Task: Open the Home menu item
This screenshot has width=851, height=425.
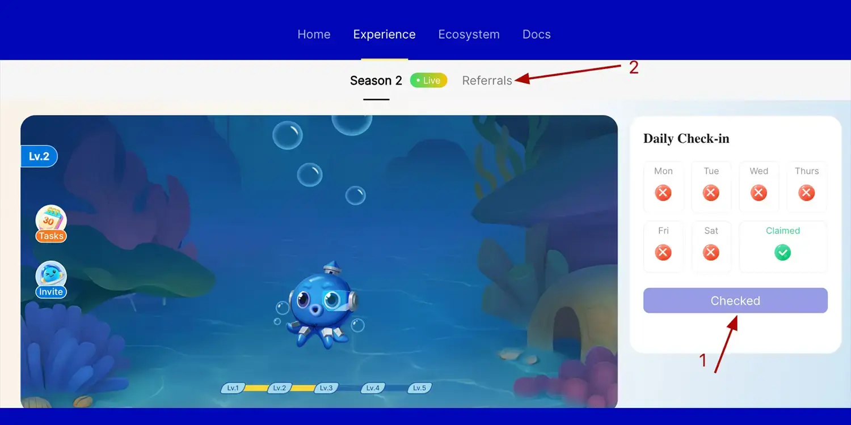Action: point(314,35)
